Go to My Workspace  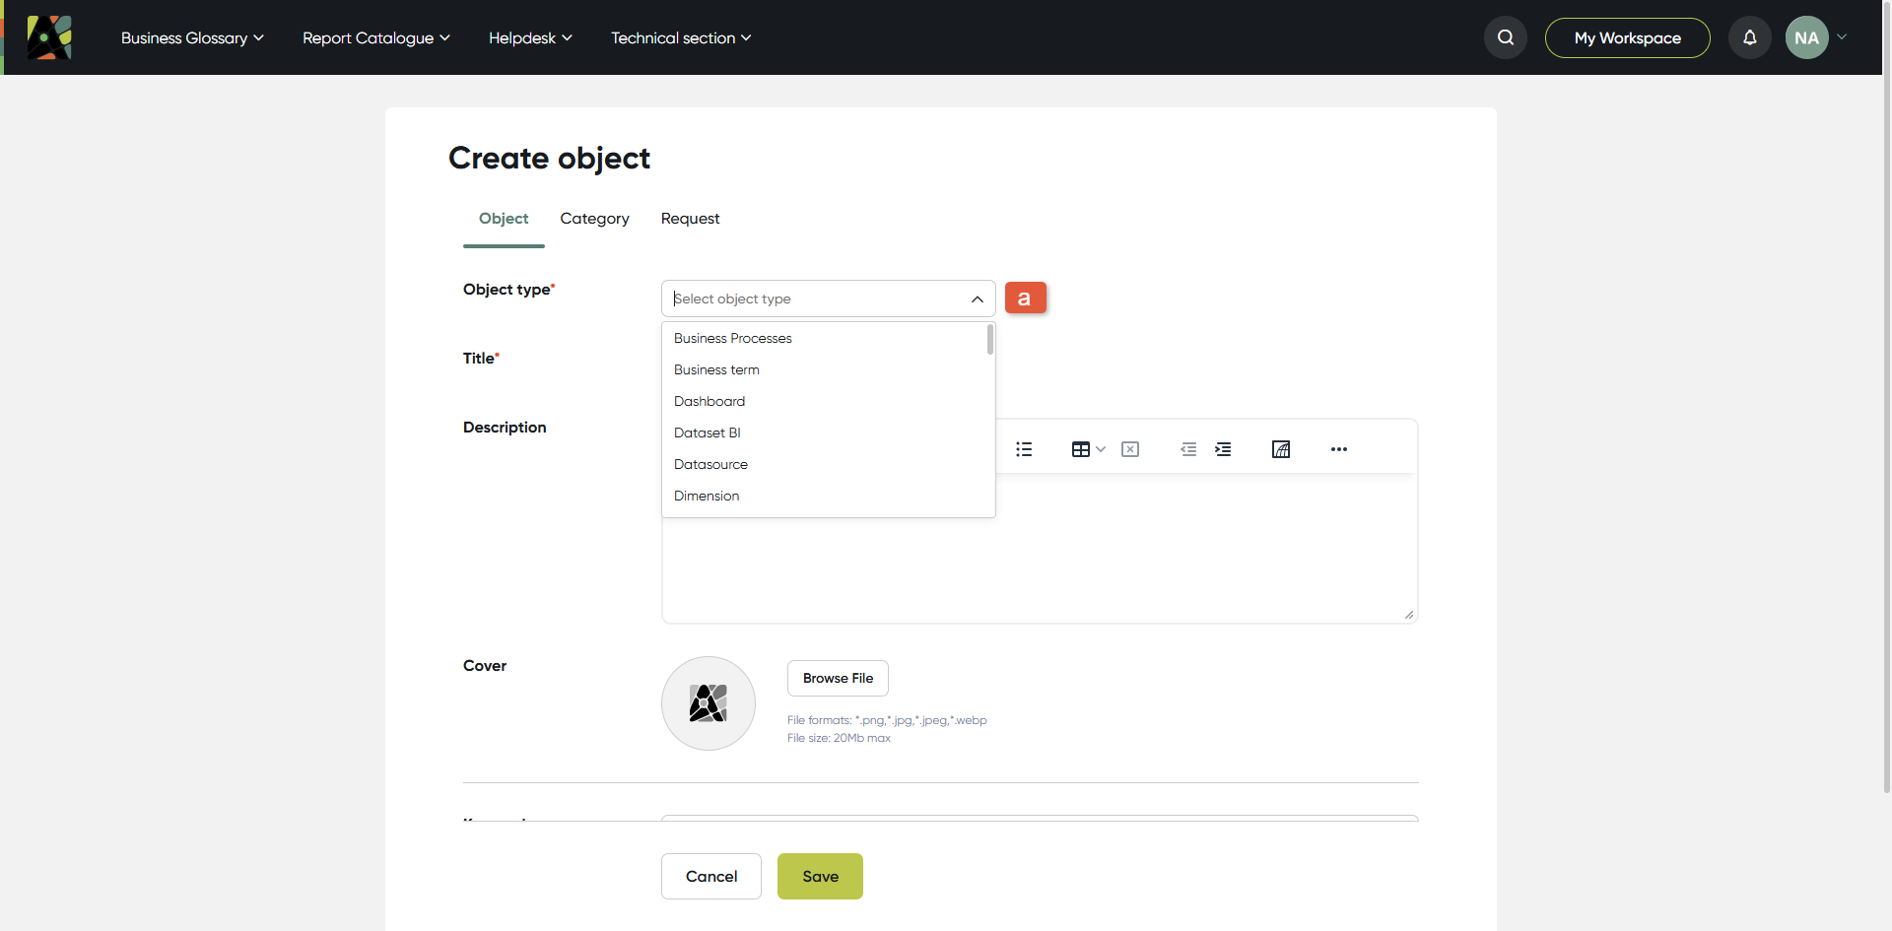[x=1628, y=37]
